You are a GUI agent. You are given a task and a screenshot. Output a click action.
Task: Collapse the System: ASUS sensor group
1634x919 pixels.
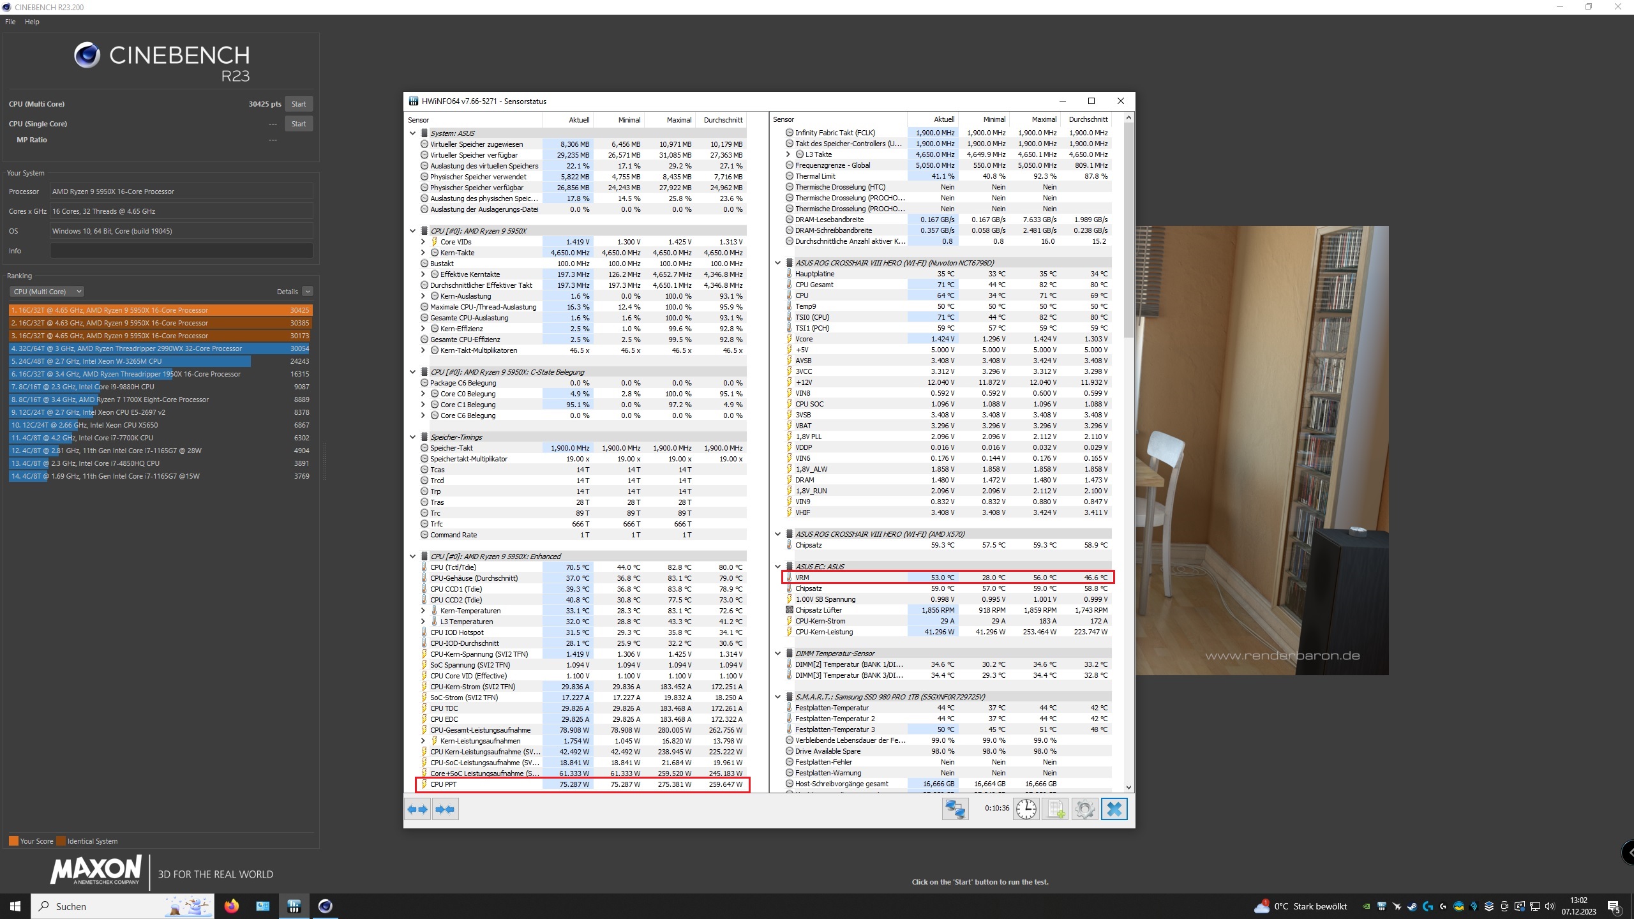[x=413, y=133]
